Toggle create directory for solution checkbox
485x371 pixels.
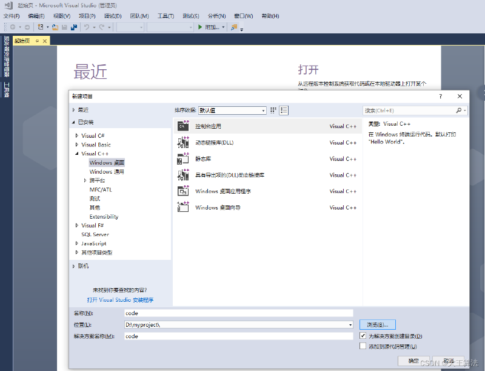click(x=363, y=336)
